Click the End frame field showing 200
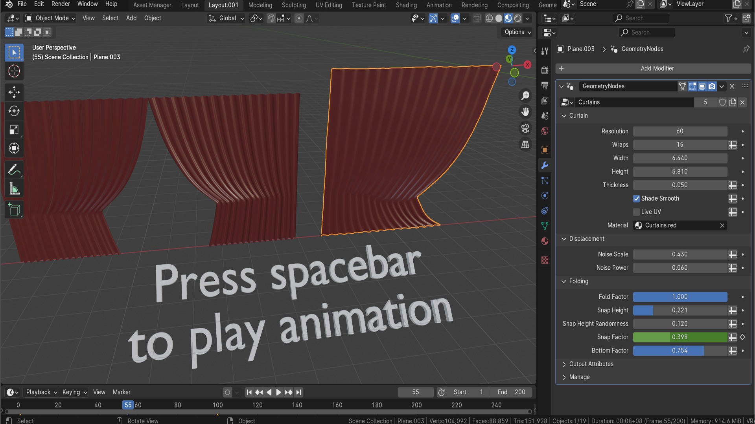 (511, 392)
